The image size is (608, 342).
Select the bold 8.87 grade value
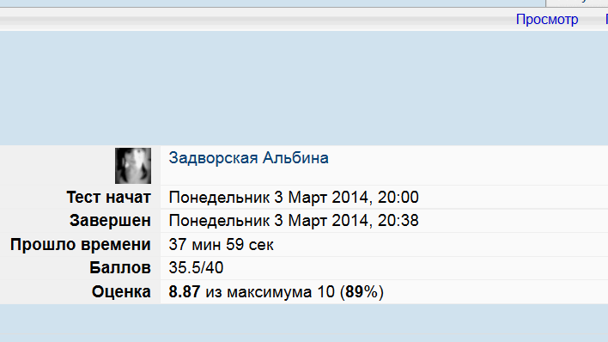(x=184, y=292)
